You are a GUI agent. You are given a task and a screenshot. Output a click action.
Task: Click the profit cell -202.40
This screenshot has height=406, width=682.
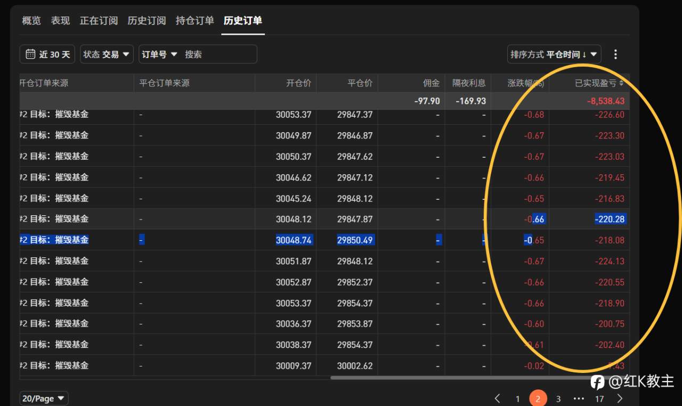pyautogui.click(x=610, y=345)
